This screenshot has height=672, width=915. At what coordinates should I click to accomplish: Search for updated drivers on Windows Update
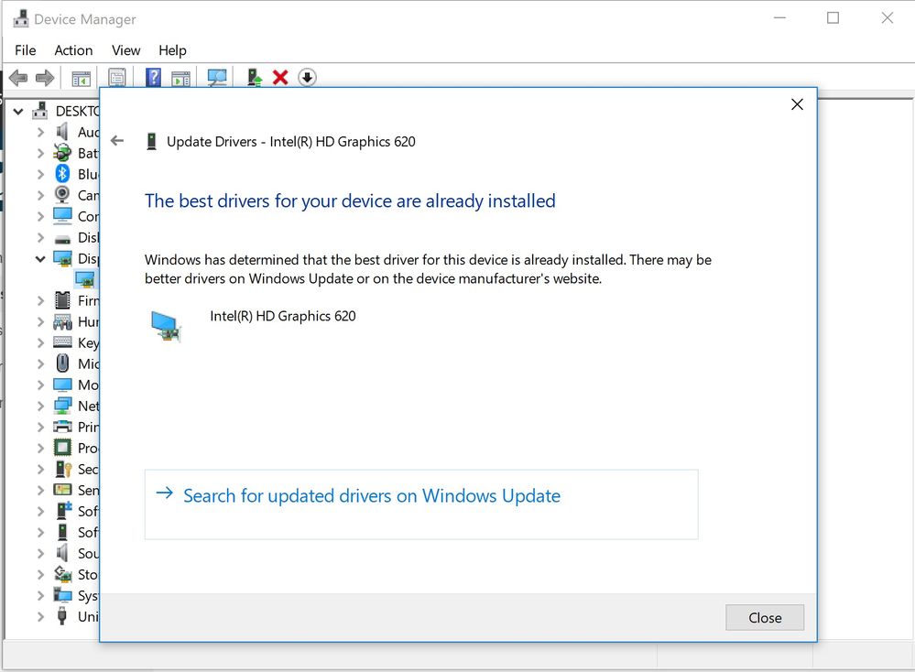(x=421, y=504)
